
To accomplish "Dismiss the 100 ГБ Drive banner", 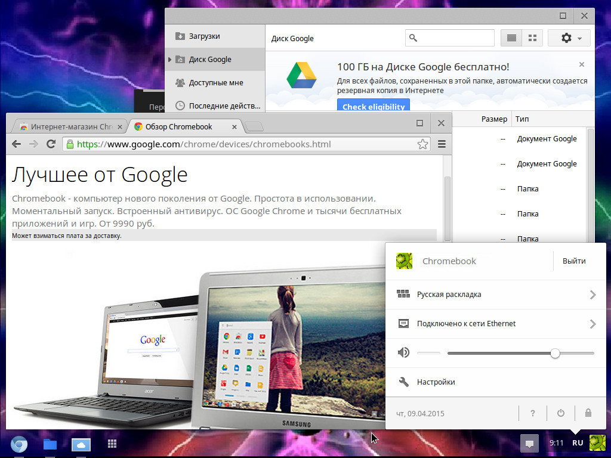I will click(x=581, y=64).
